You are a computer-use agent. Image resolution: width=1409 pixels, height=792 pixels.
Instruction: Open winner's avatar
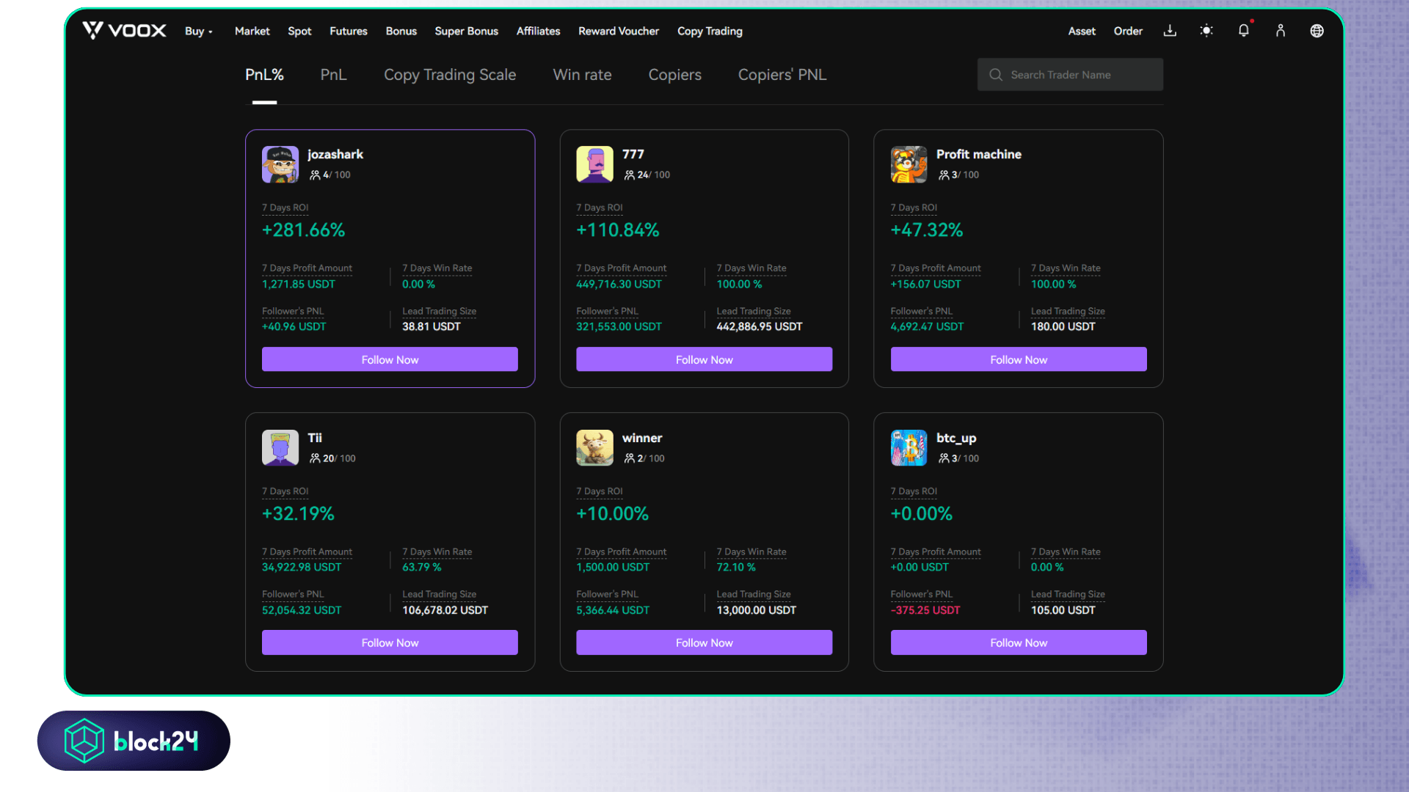[594, 447]
